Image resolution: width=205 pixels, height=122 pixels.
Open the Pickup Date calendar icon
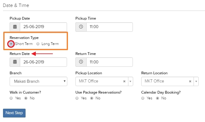15,27
